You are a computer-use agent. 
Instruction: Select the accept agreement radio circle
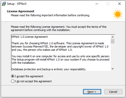click(12, 76)
